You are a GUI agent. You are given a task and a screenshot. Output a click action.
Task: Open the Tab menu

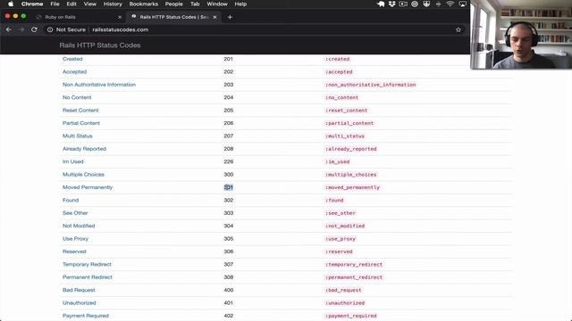pos(195,4)
